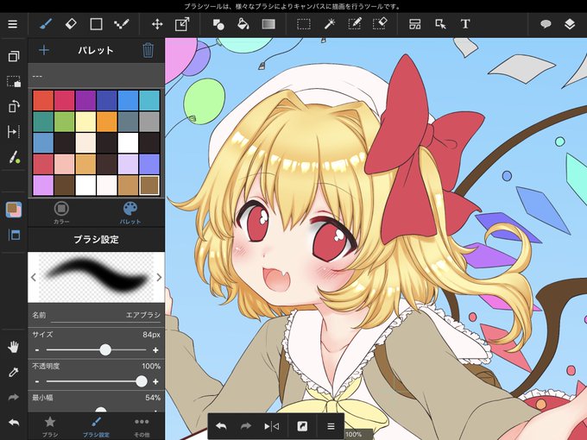The width and height of the screenshot is (587, 440).
Task: Click the dashed selection sidebar icon
Action: [14, 81]
